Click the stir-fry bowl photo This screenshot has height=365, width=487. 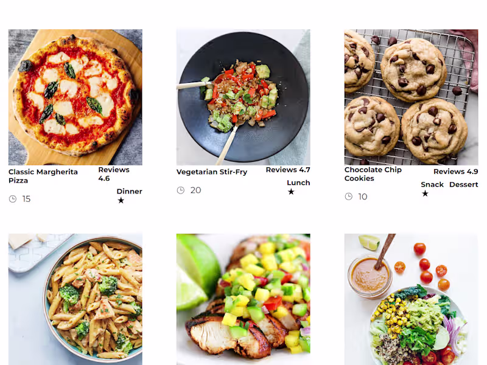(x=243, y=97)
